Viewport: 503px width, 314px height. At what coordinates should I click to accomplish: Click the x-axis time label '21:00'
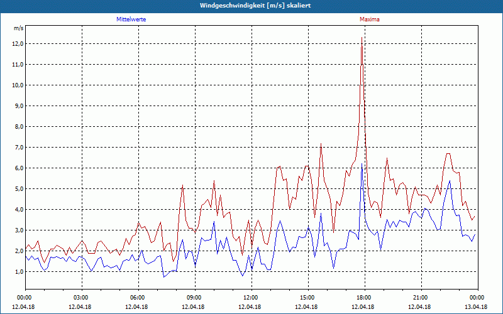click(x=421, y=298)
